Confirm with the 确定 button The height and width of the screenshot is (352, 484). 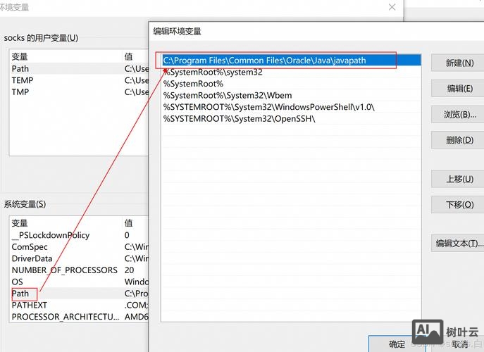coord(397,344)
